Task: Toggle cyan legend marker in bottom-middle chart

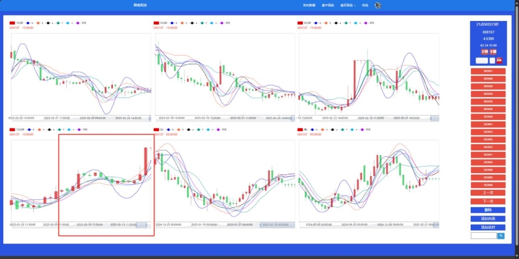Action: [x=212, y=129]
